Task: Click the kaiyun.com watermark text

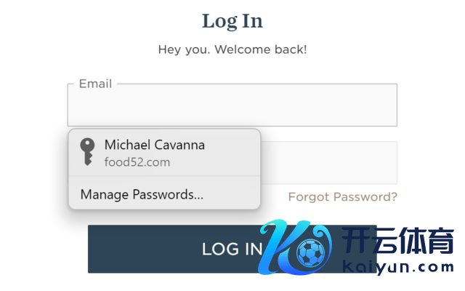Action: (x=398, y=267)
